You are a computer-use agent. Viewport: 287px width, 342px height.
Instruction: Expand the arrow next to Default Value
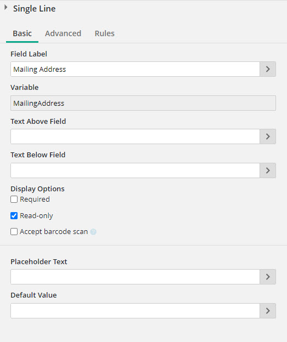pos(268,311)
